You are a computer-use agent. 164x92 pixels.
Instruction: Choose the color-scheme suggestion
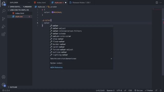pyautogui.click(x=81, y=33)
